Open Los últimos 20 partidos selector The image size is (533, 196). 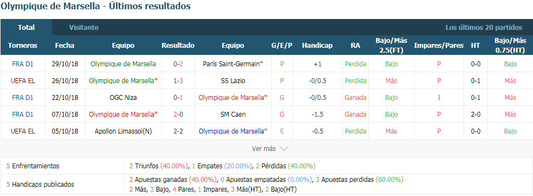(484, 28)
